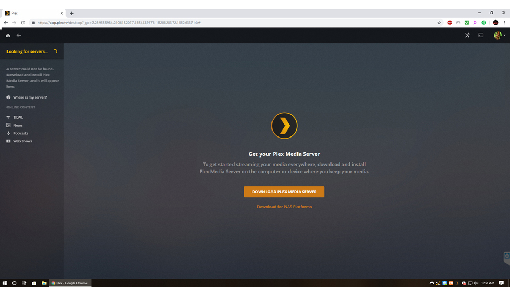Screen dimensions: 510x287
Task: Click the green circular extension icon
Action: click(x=483, y=23)
